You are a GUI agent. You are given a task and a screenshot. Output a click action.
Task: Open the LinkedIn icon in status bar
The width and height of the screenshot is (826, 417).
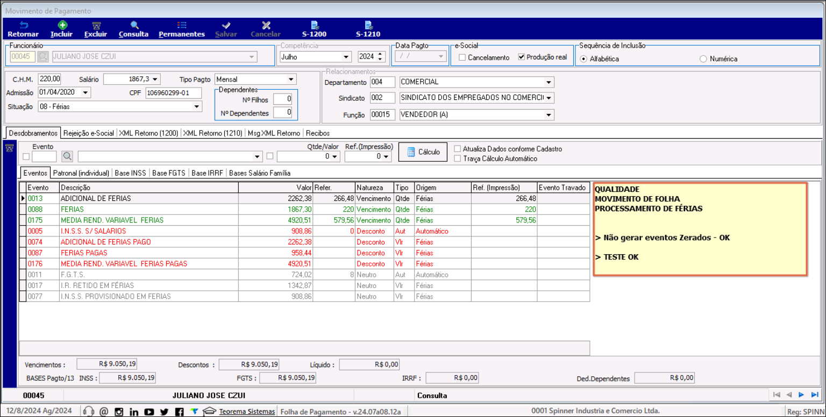pos(134,412)
